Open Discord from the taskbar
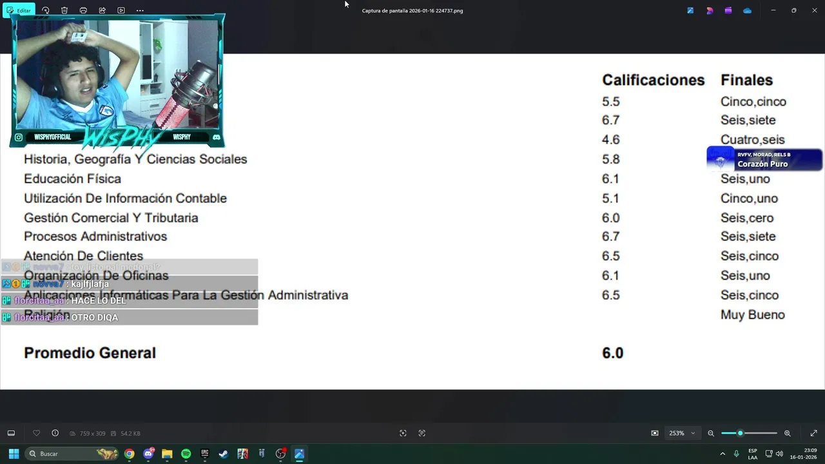 148,454
